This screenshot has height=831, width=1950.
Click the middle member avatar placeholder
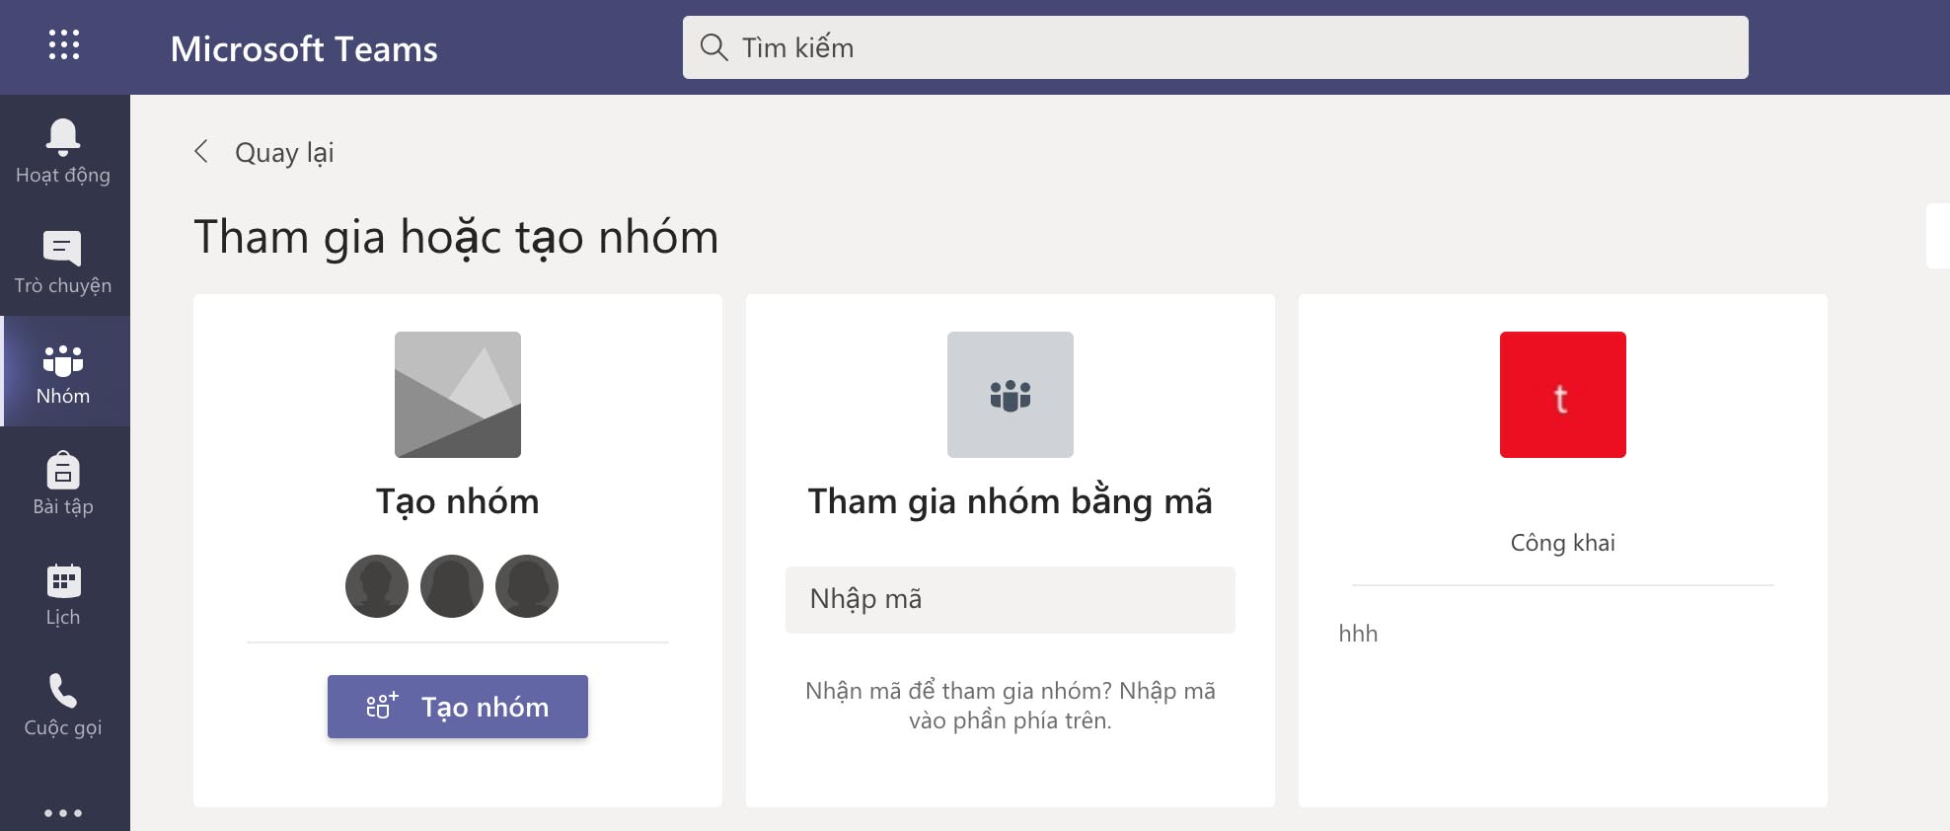[x=452, y=586]
